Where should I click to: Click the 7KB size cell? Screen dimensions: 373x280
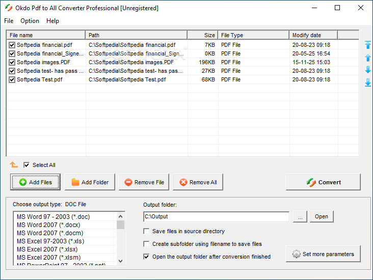pyautogui.click(x=203, y=45)
